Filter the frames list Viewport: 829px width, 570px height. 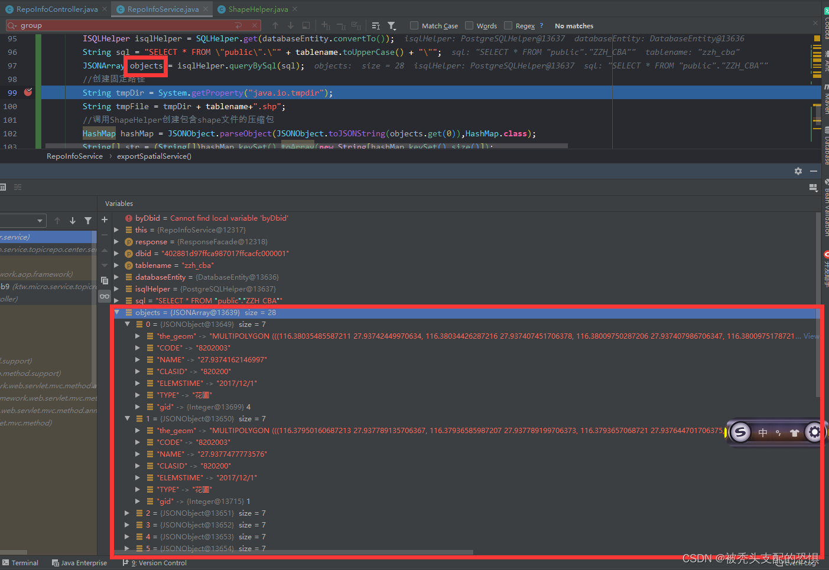point(88,221)
